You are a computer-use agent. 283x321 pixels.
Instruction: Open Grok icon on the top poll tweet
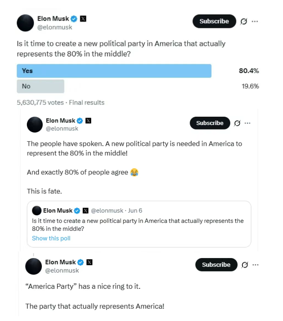[244, 21]
